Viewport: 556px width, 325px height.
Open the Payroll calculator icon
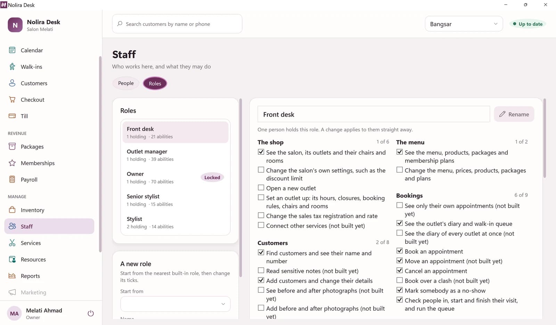12,179
